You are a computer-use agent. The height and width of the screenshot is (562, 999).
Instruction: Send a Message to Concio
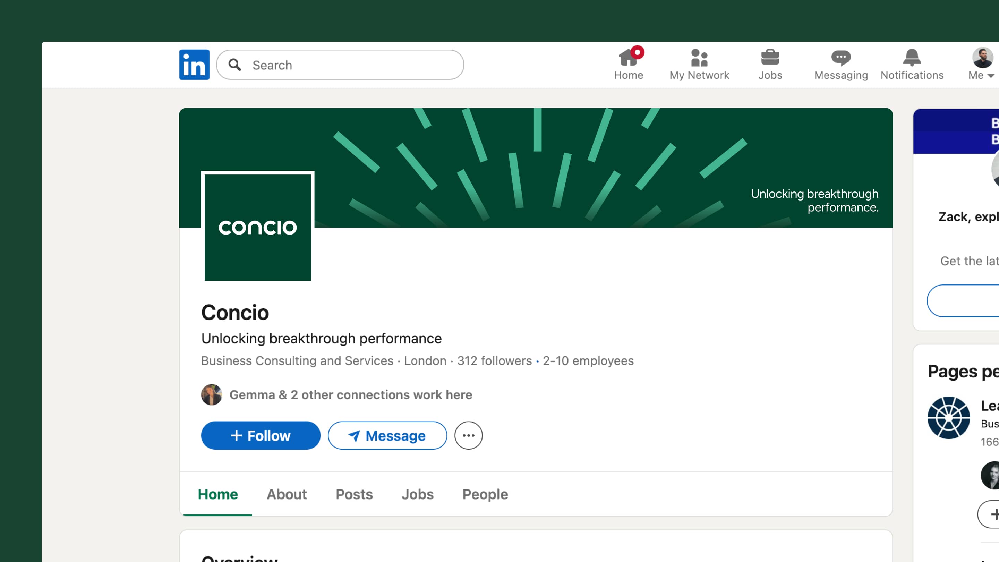[387, 435]
